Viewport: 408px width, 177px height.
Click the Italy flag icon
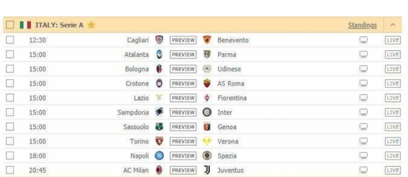click(25, 25)
